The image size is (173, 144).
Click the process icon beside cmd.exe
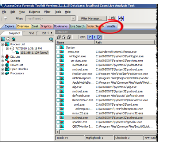(x=62, y=104)
